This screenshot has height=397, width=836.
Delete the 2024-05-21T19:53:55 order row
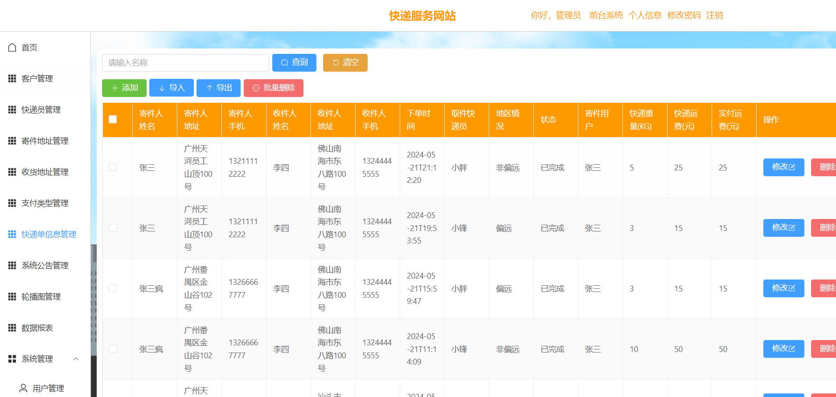click(x=824, y=227)
